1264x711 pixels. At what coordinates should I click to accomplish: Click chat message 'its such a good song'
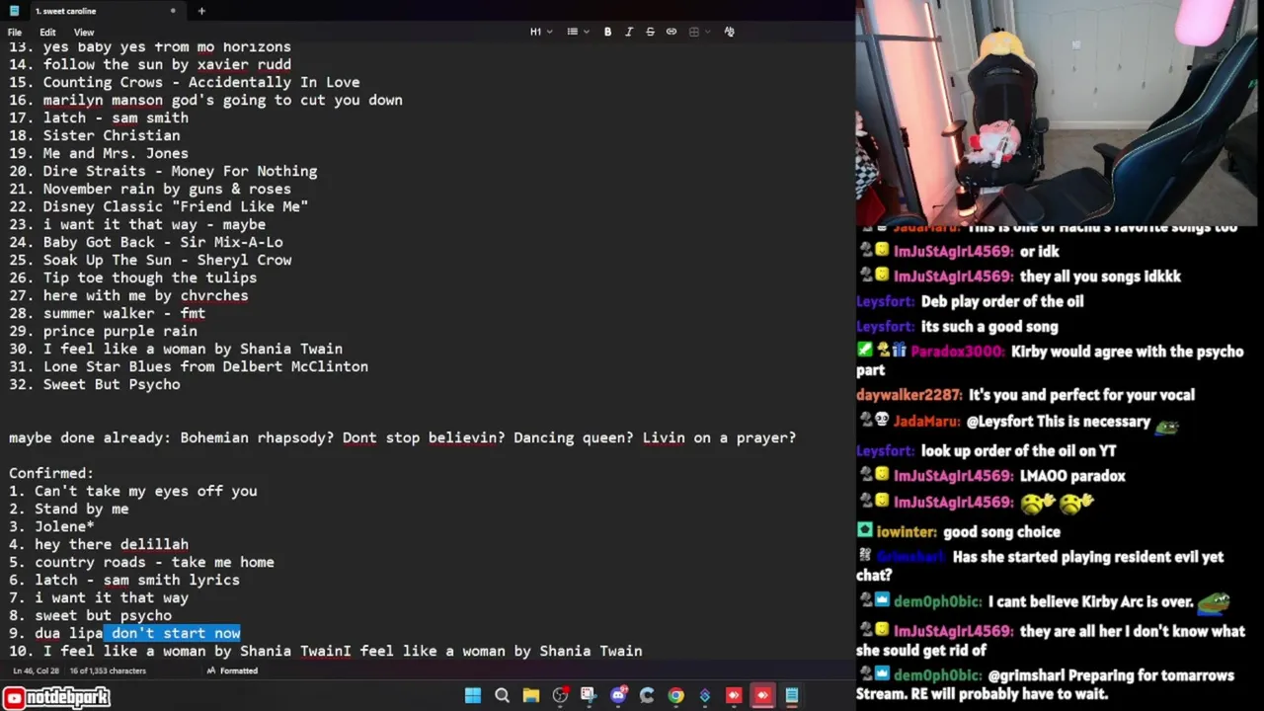[x=989, y=326]
